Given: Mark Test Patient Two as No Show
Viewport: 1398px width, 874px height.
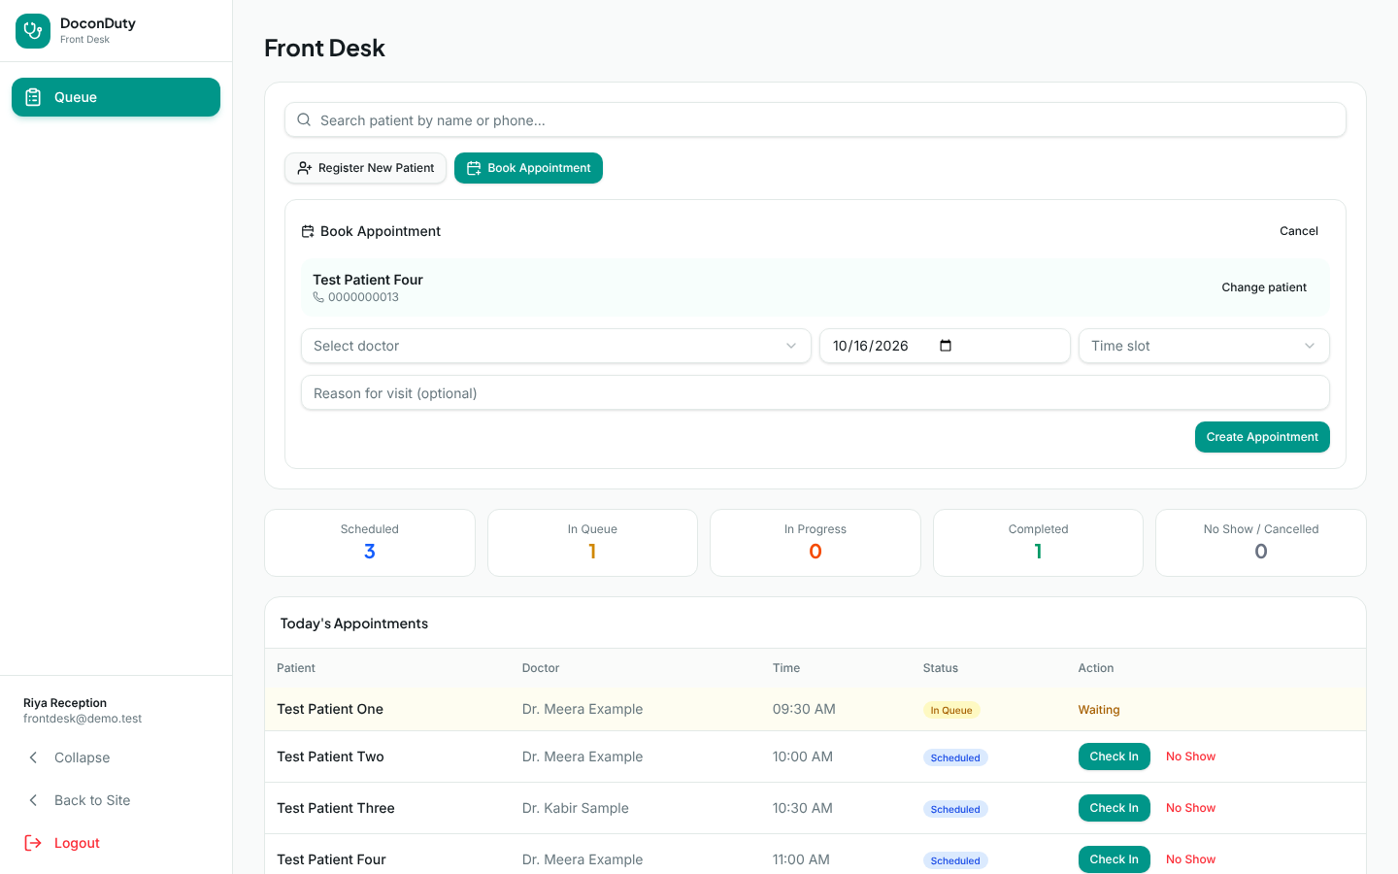Looking at the screenshot, I should coord(1190,756).
